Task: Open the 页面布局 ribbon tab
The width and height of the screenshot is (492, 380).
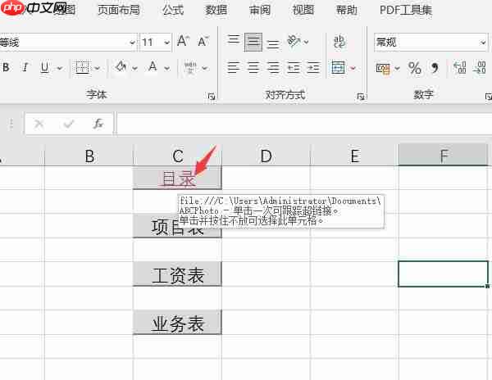Action: pyautogui.click(x=119, y=10)
